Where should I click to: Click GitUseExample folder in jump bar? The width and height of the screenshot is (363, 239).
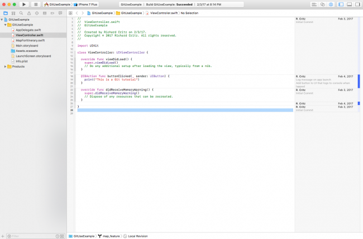click(x=129, y=13)
